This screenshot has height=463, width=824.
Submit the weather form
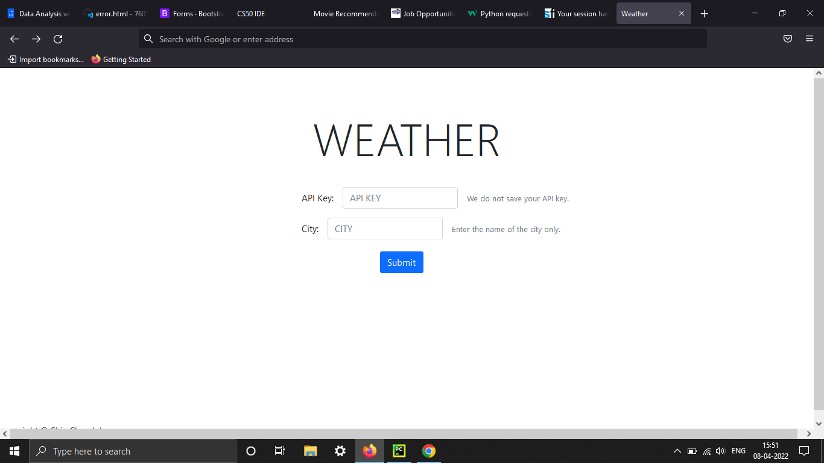tap(401, 262)
